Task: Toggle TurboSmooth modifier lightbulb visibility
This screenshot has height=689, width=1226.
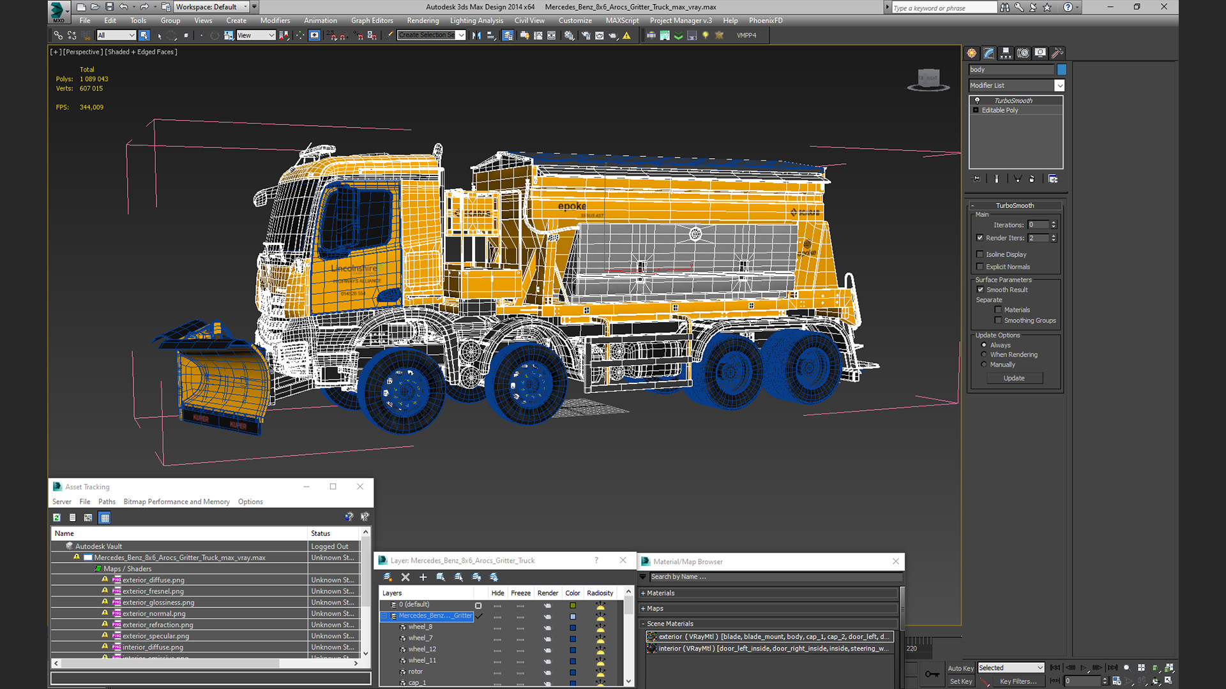Action: point(977,101)
